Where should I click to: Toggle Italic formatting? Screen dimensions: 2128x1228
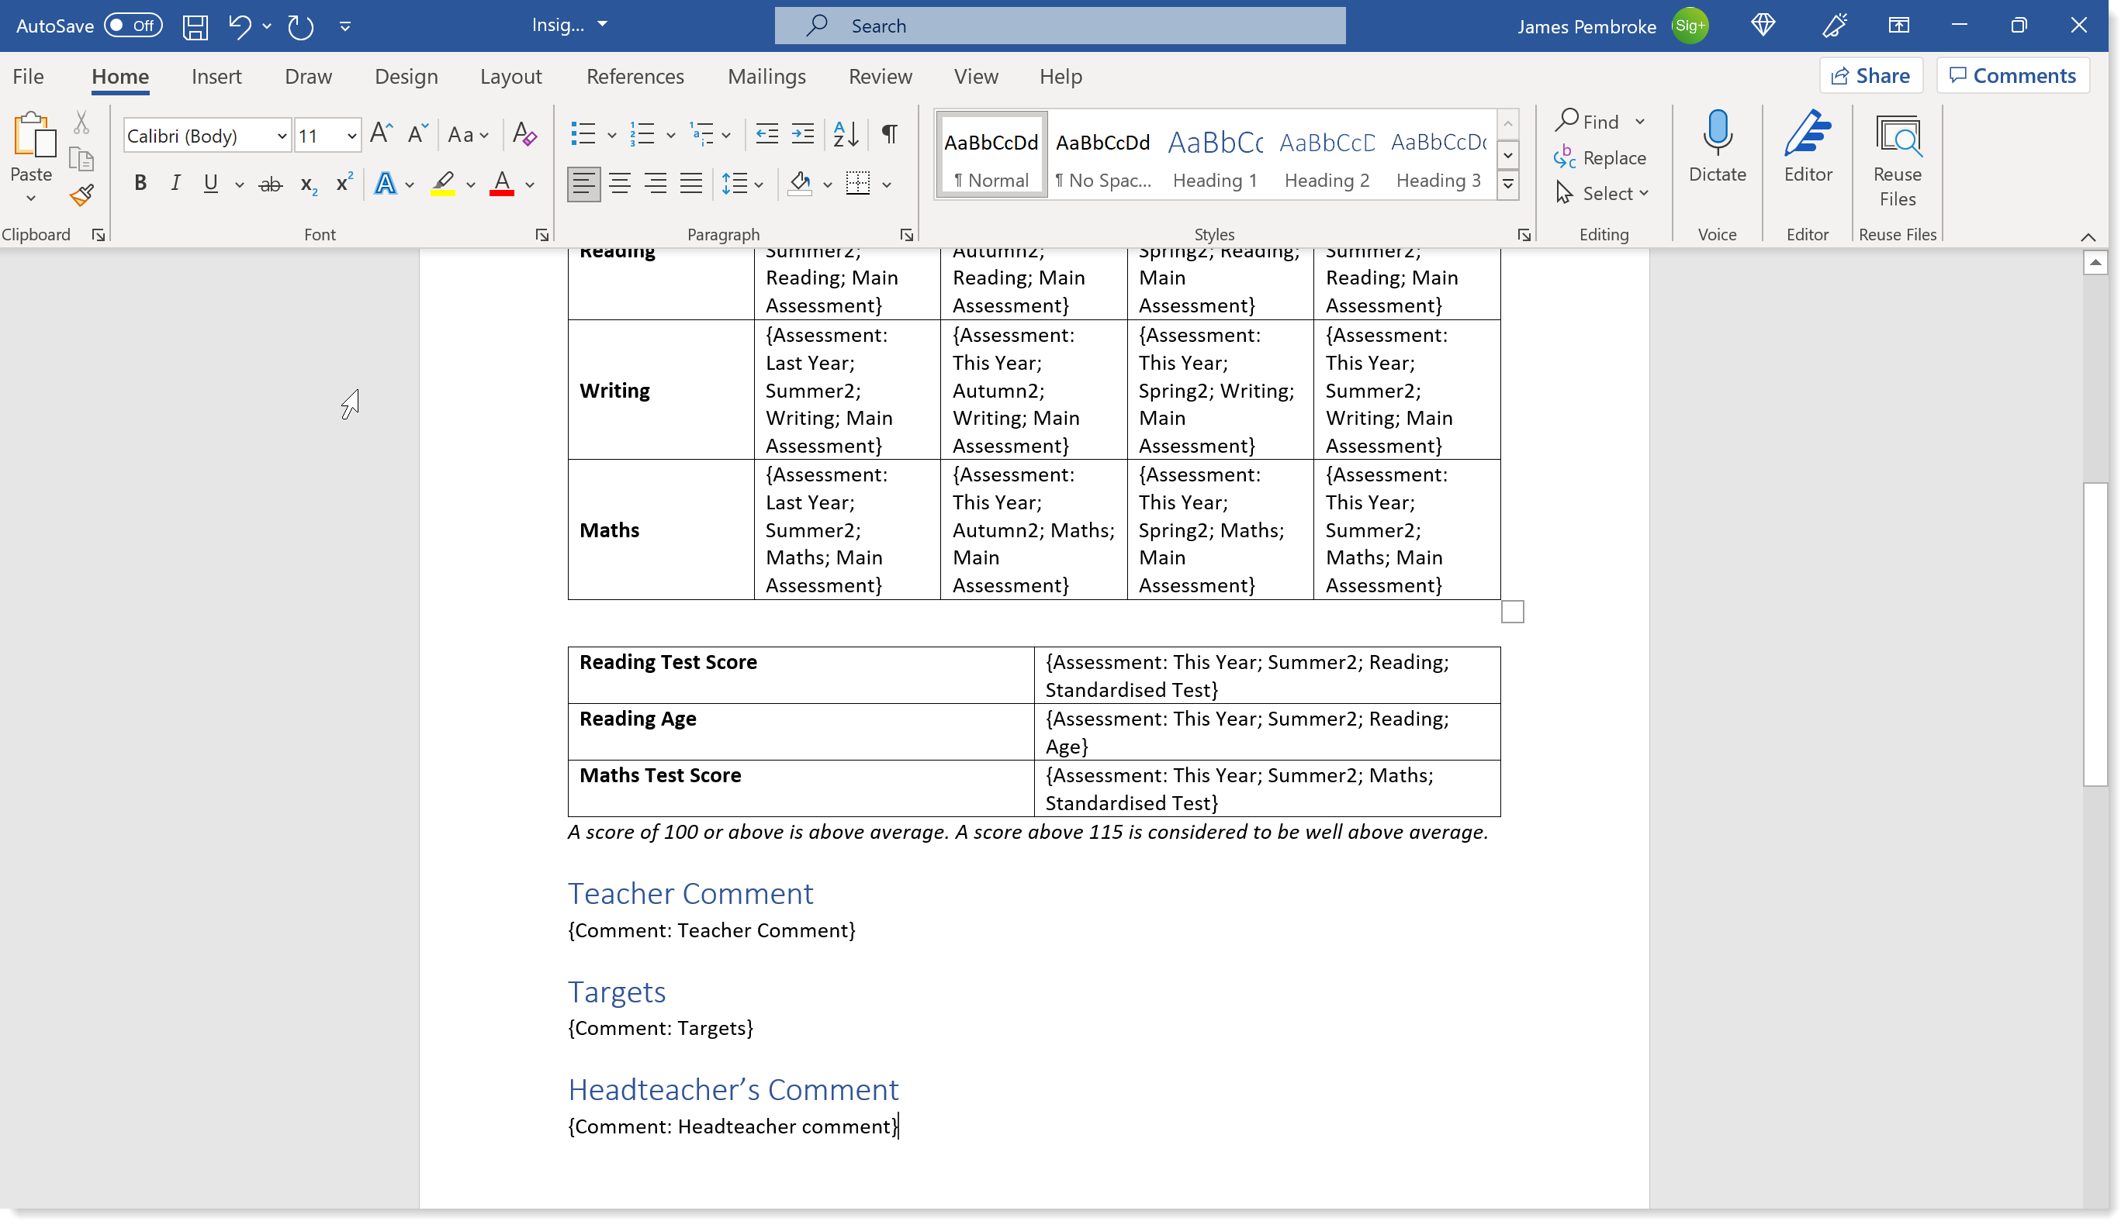[175, 184]
